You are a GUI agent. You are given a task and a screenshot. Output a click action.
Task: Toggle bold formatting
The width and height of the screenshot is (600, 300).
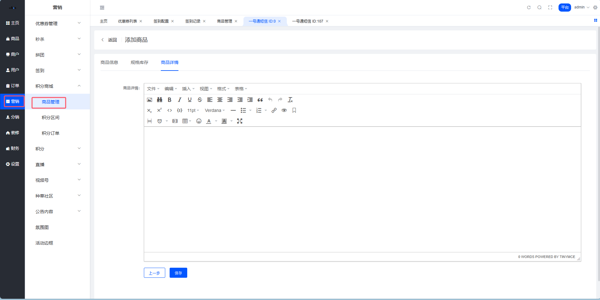tap(170, 100)
